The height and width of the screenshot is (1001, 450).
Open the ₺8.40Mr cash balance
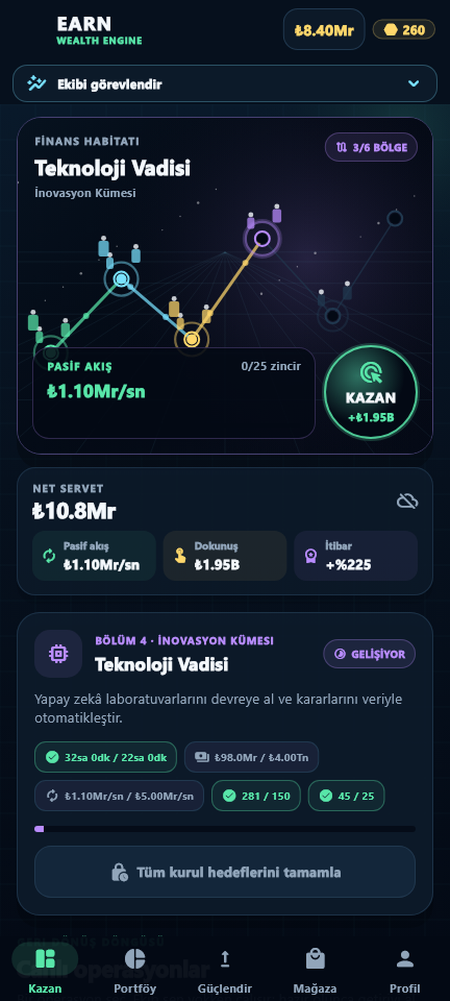tap(324, 30)
